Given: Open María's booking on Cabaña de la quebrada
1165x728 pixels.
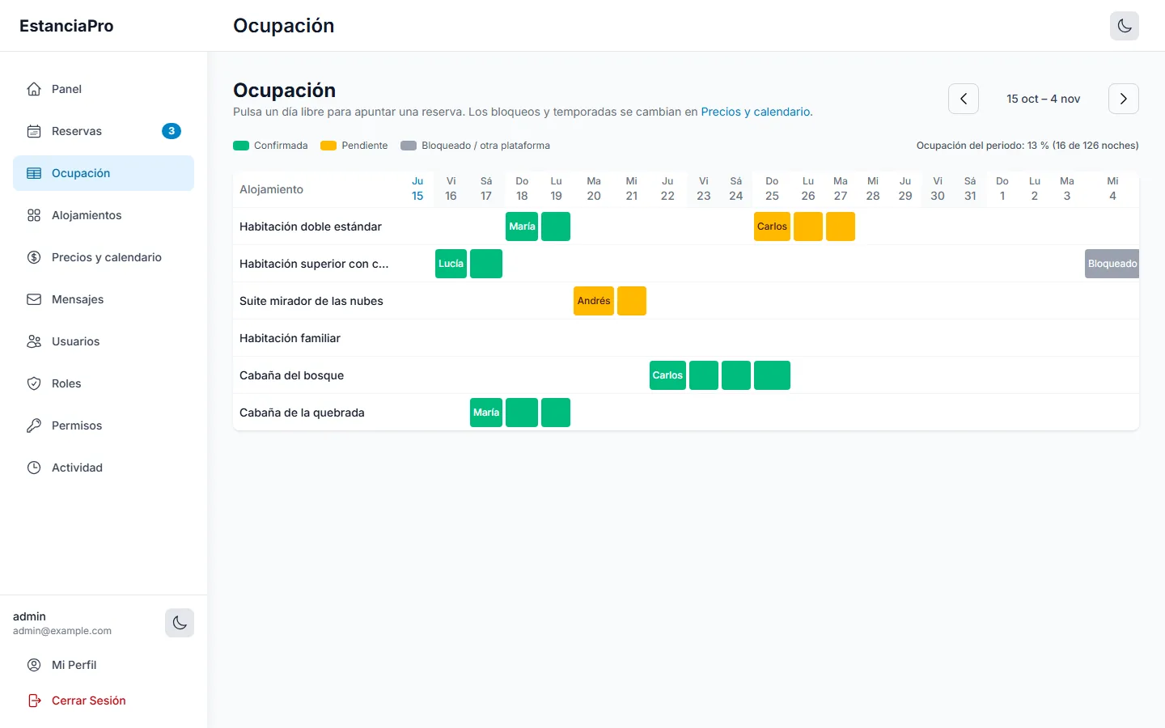Looking at the screenshot, I should [x=486, y=413].
